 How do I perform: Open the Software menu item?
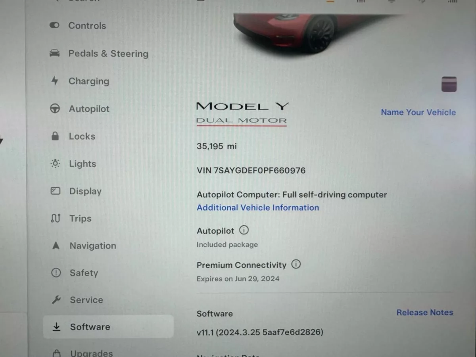click(x=108, y=326)
